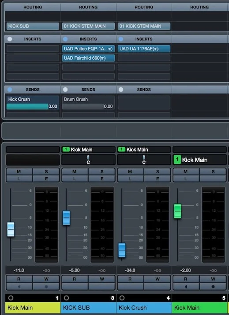
Task: Toggle Listen L on Kick Crush channel
Action: point(131,179)
